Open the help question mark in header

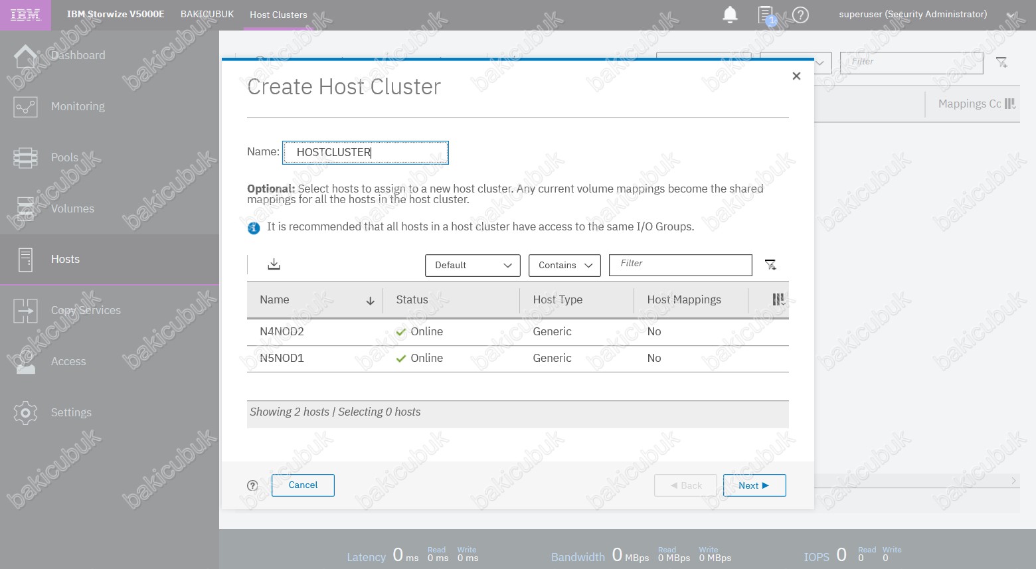[x=801, y=15]
